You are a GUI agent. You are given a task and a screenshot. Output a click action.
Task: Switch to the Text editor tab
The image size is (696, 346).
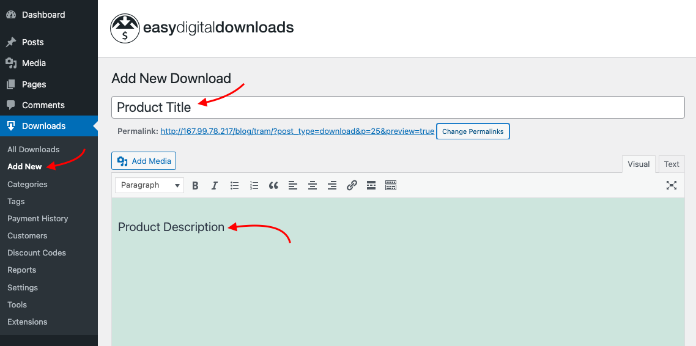[672, 164]
